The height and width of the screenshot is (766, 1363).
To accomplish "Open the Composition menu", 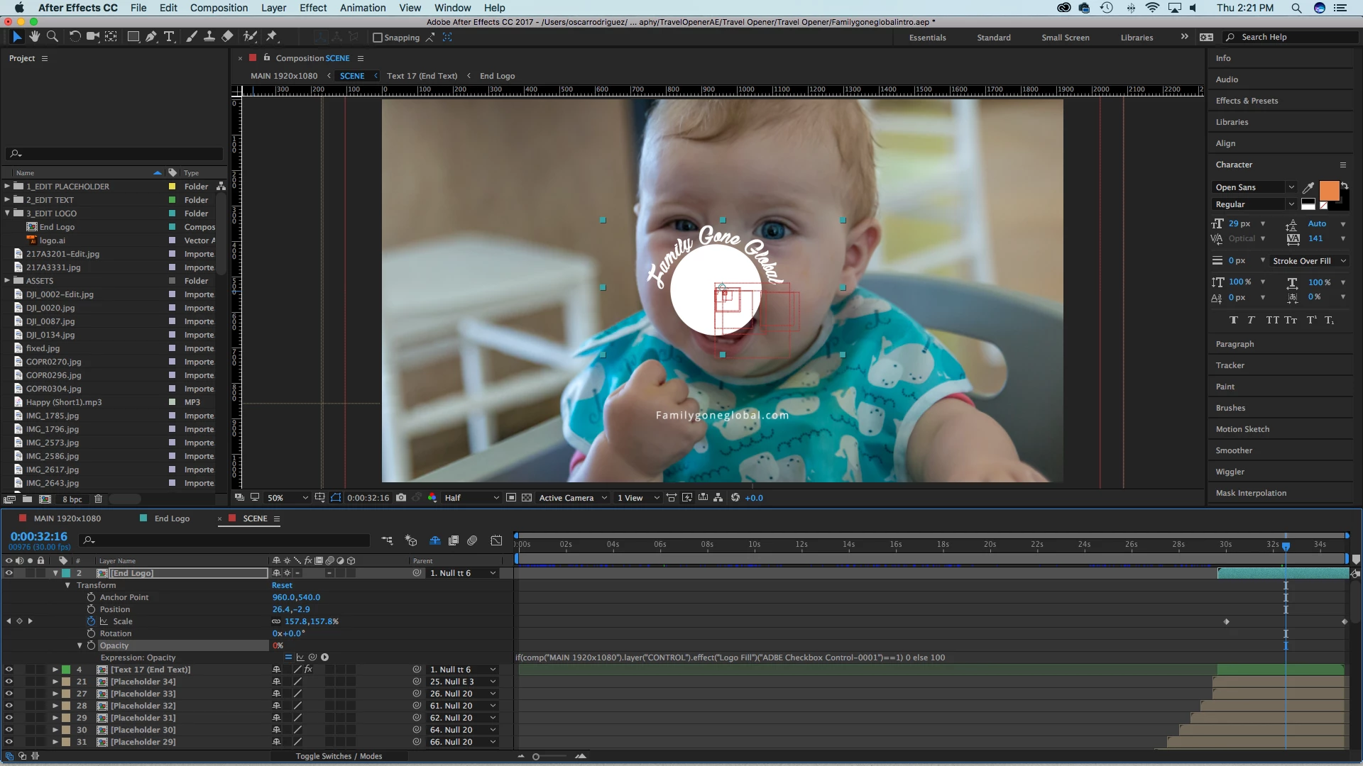I will pos(219,8).
